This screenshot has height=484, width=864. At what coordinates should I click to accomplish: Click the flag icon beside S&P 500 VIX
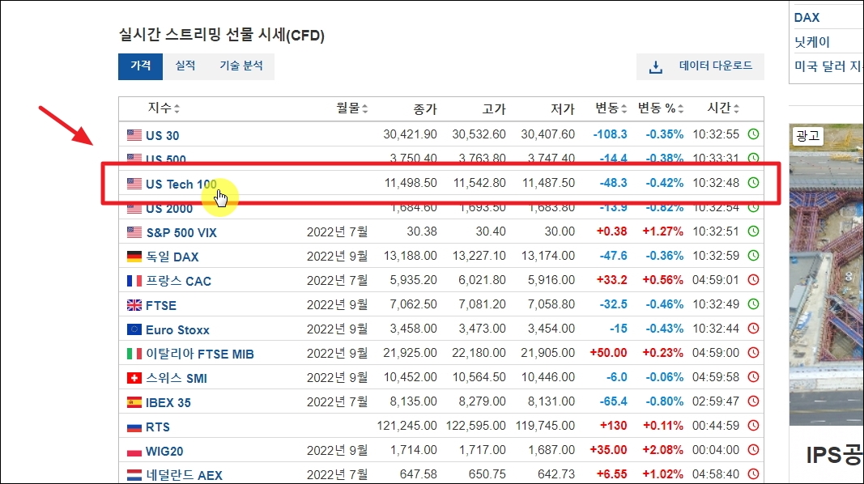tap(134, 231)
